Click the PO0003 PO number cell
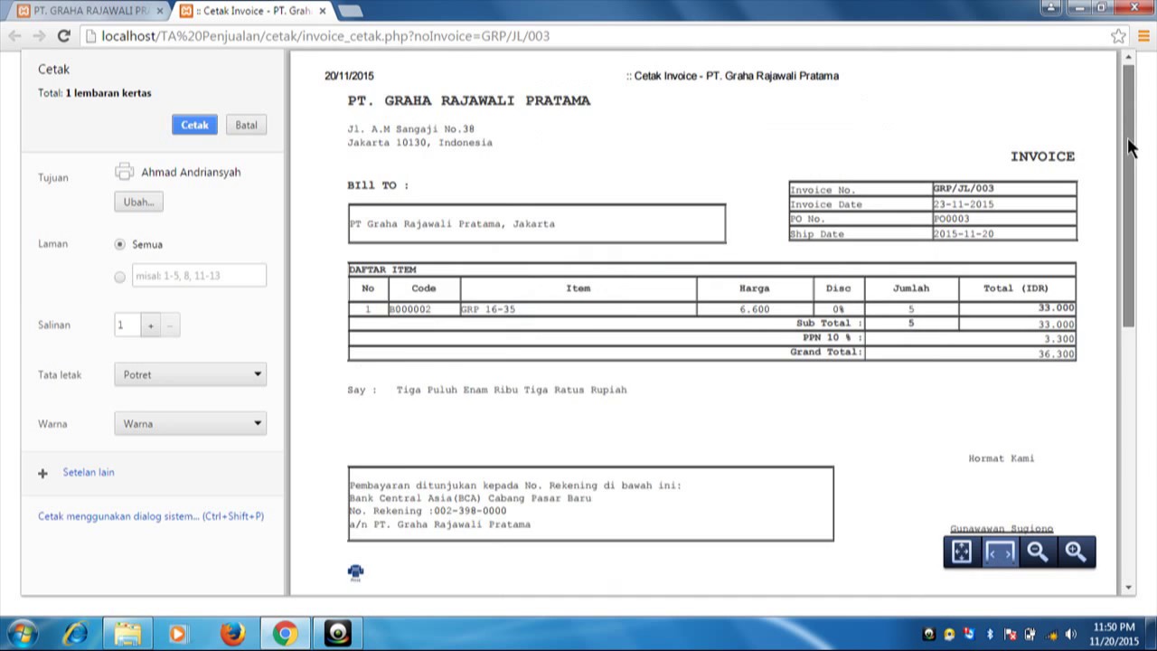 tap(1004, 219)
